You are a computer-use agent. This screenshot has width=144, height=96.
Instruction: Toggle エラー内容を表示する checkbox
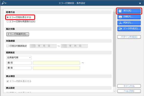coord(8,81)
